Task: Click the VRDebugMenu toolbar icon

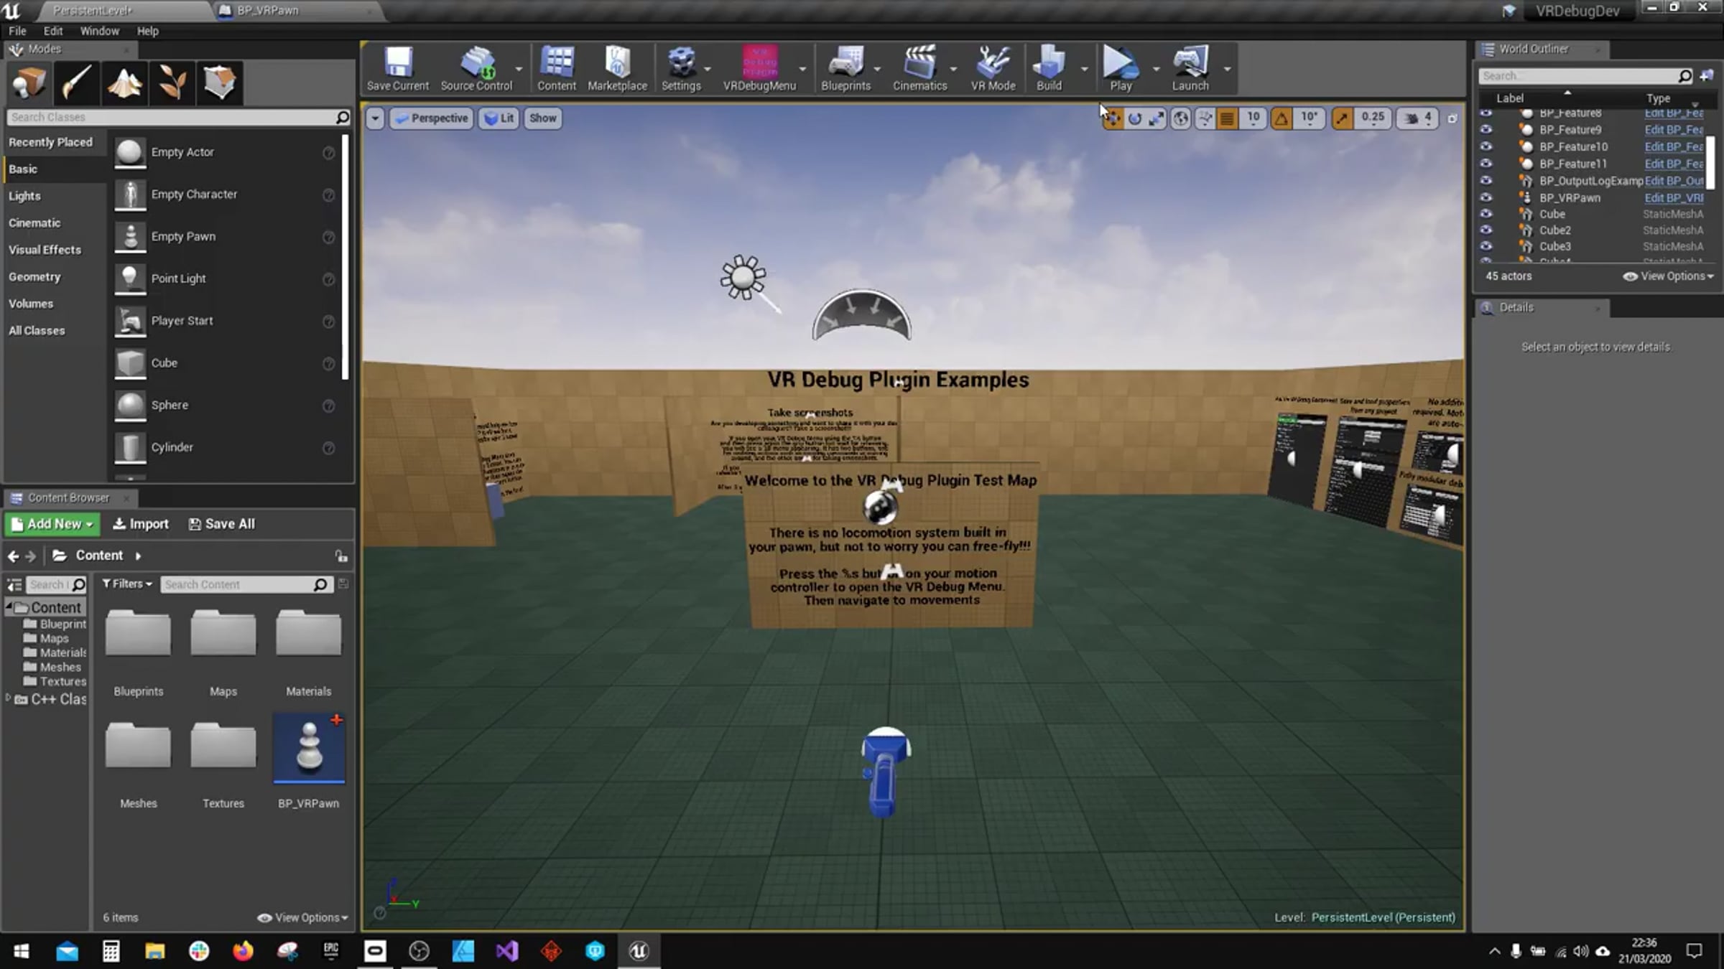Action: pyautogui.click(x=759, y=69)
